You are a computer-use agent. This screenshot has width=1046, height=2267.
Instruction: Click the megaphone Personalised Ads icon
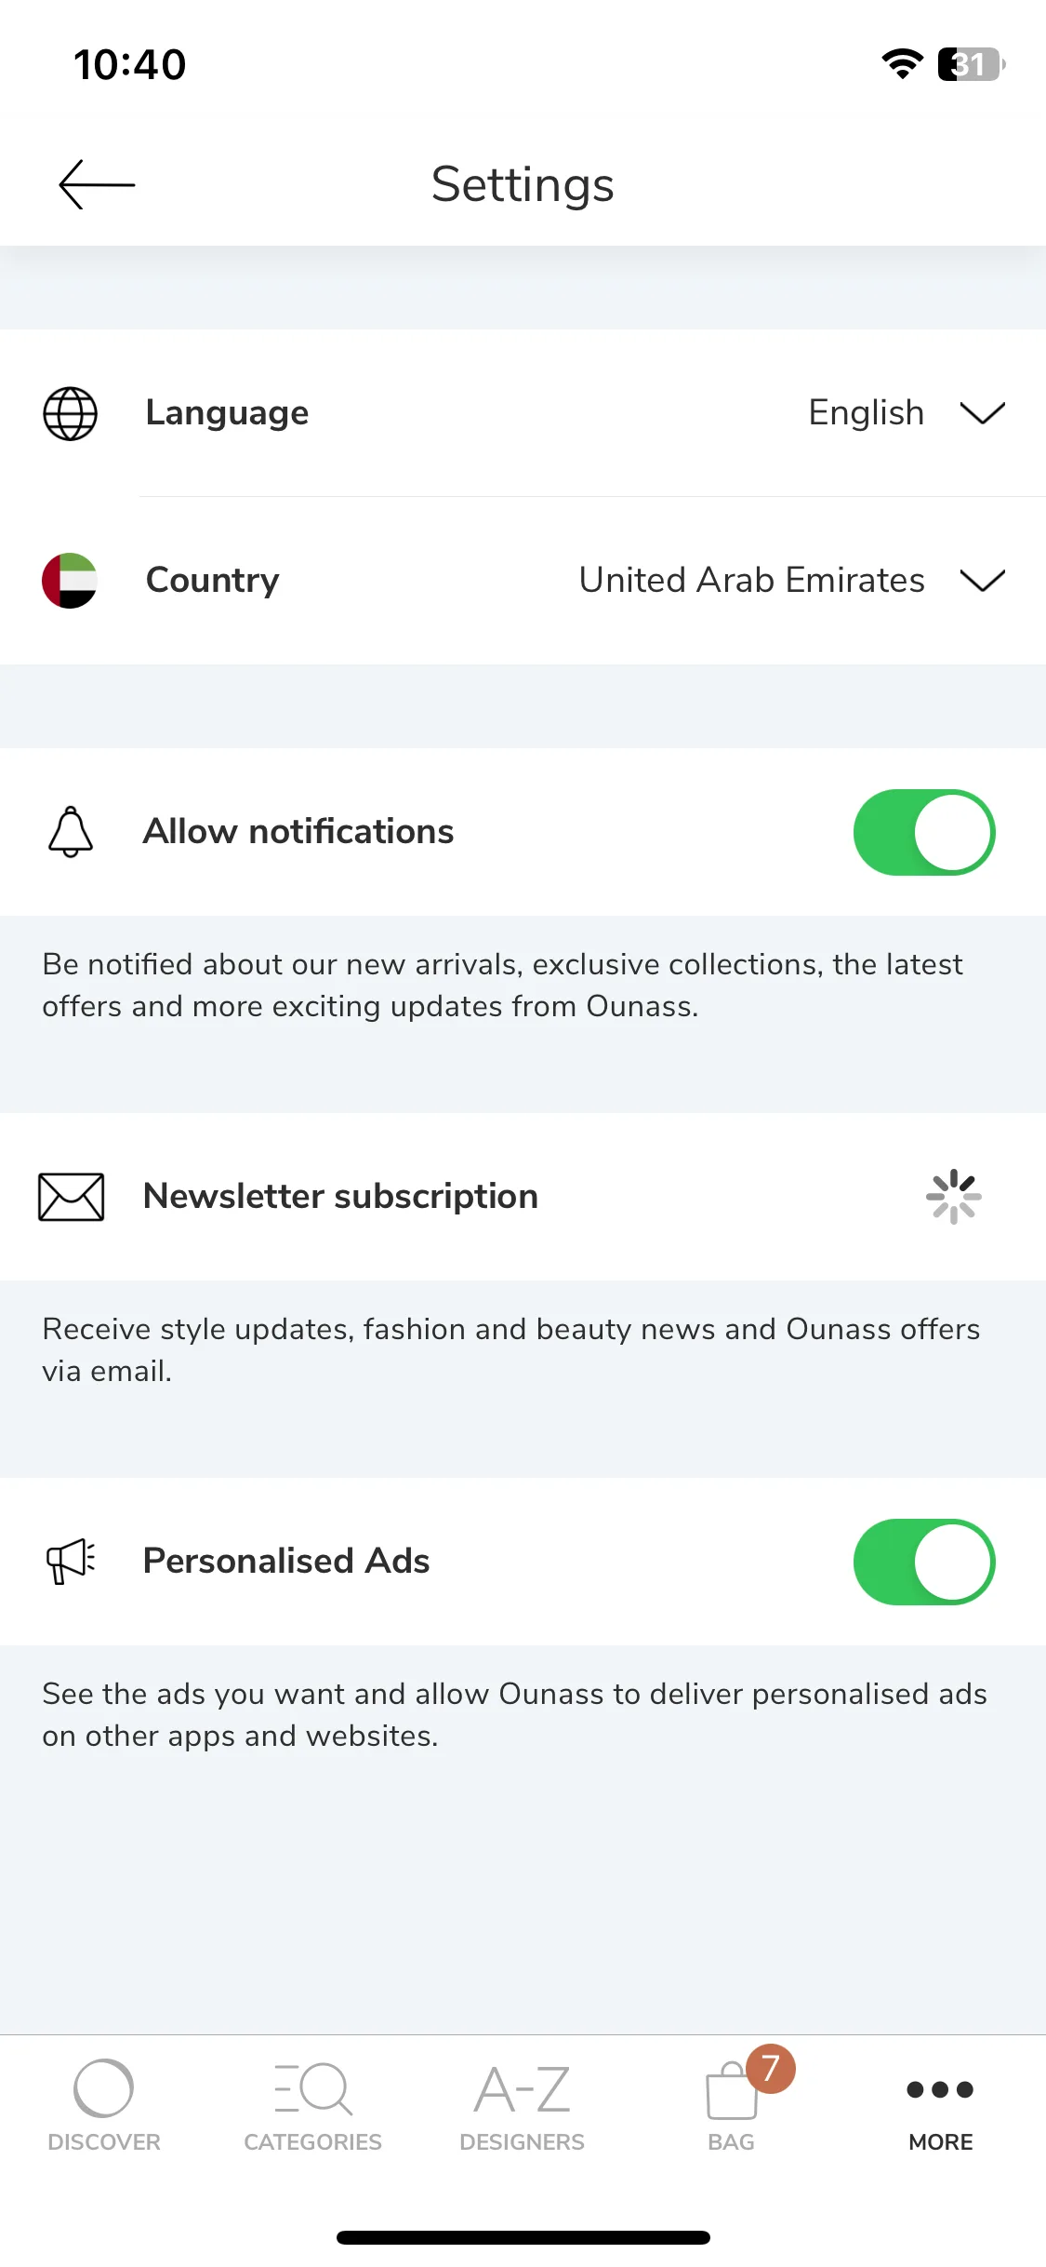tap(71, 1561)
